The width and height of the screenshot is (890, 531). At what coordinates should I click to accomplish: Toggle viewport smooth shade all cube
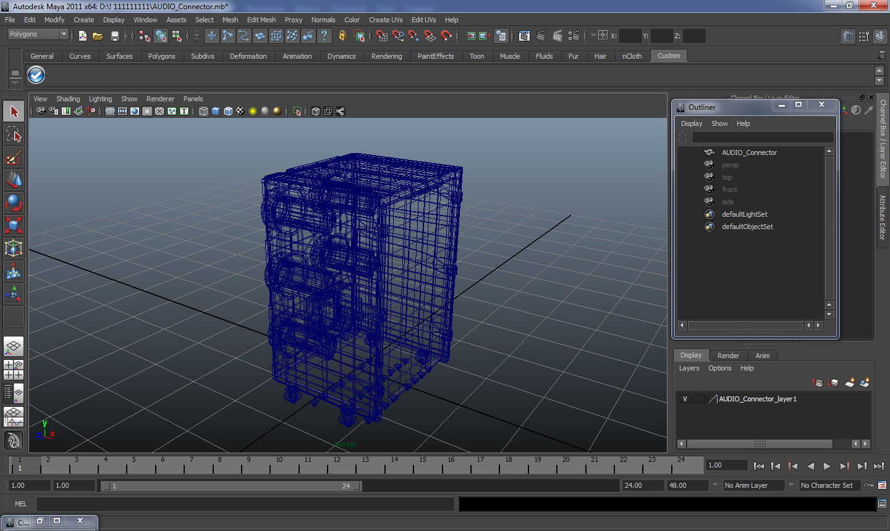coord(216,111)
